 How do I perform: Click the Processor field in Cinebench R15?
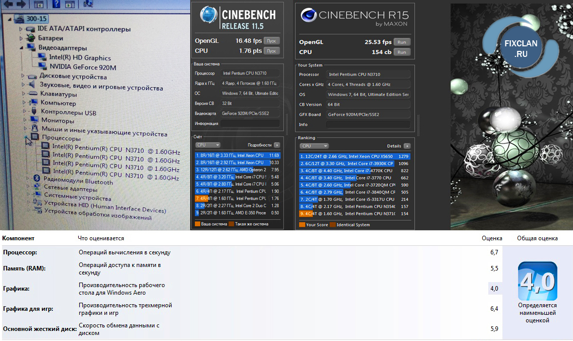[368, 74]
